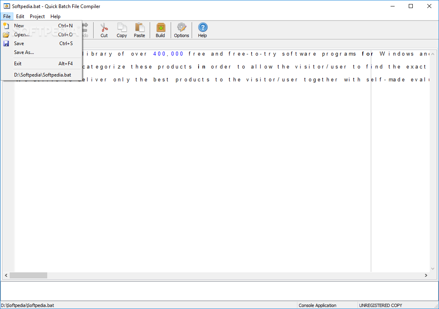
Task: Click the file path in the status bar
Action: coord(27,305)
